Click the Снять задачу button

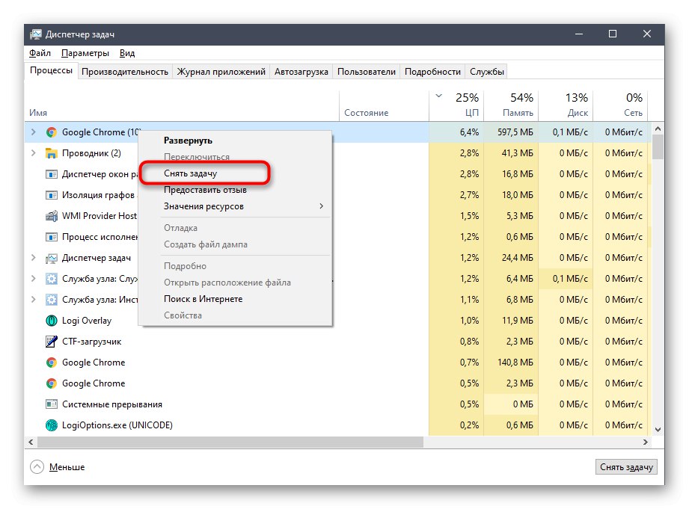(x=625, y=466)
